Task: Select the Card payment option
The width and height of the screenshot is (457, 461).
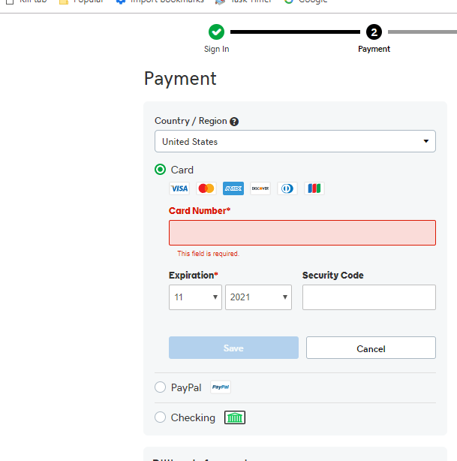Action: 160,170
